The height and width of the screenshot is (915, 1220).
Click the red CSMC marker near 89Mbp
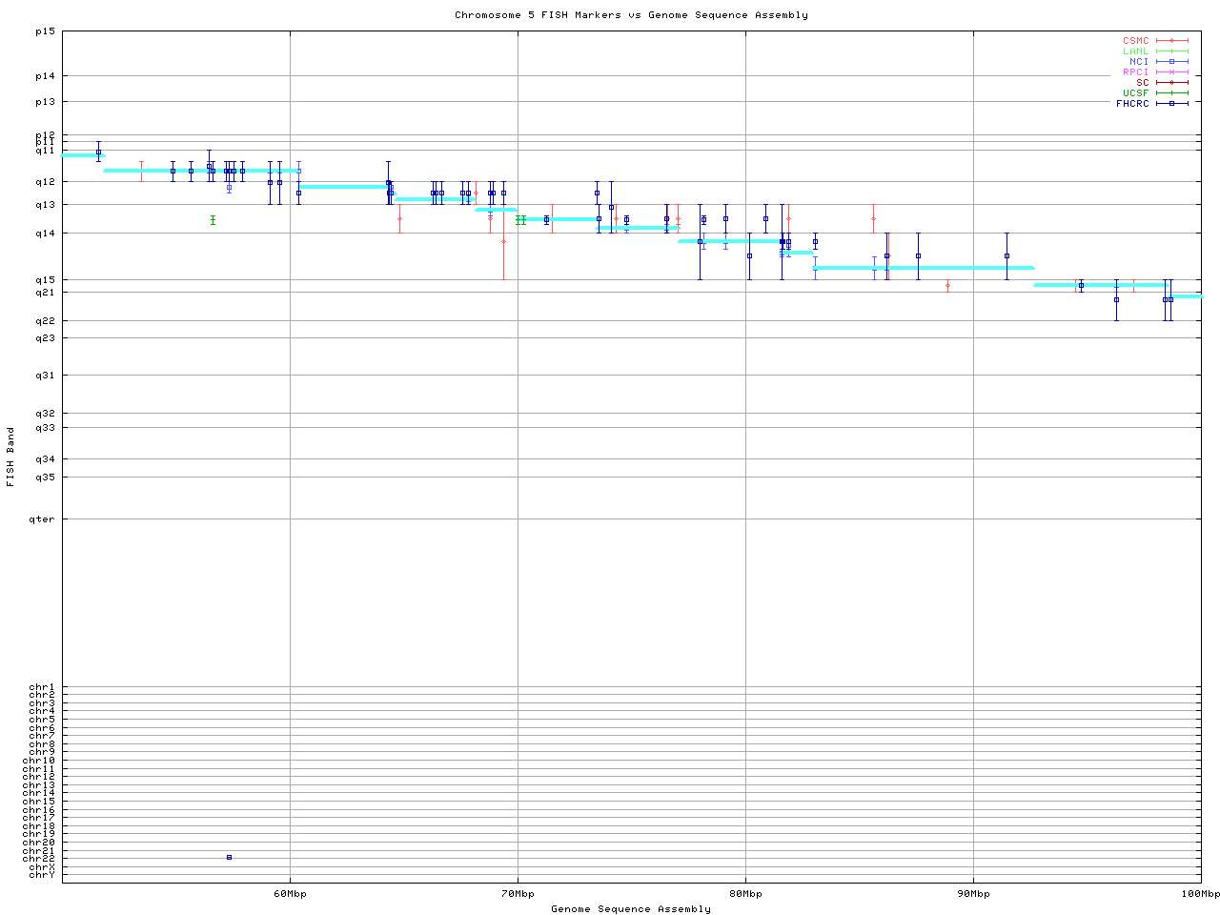947,285
